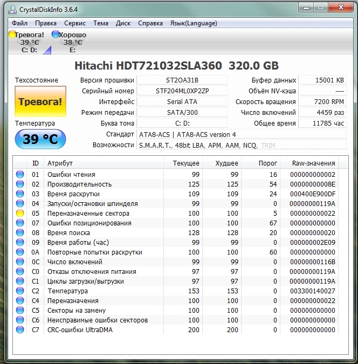Click the Текущее column header
The height and width of the screenshot is (364, 358).
click(183, 163)
